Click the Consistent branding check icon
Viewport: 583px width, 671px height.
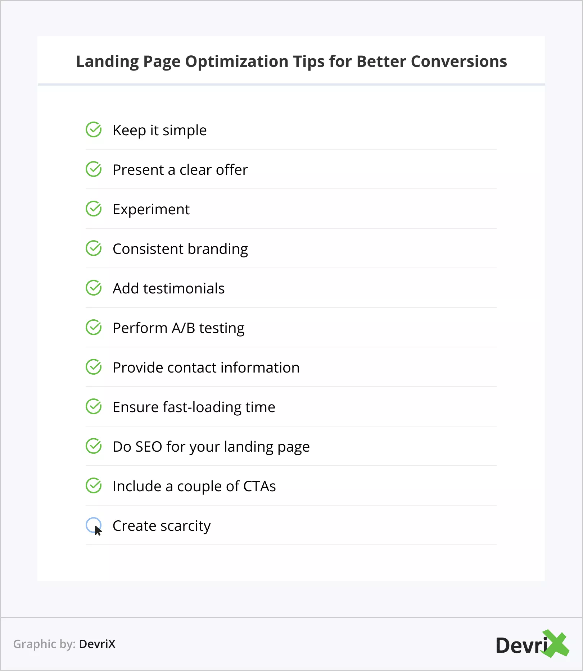[x=94, y=248]
